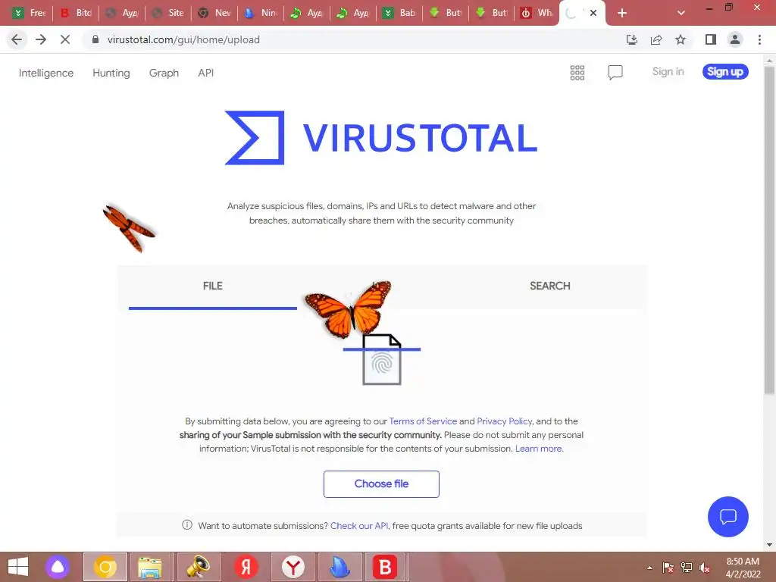Switch to the Site tab
The width and height of the screenshot is (776, 582).
click(x=168, y=13)
